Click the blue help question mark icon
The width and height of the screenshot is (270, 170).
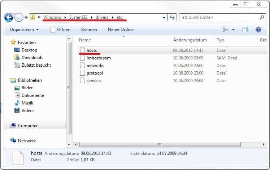pyautogui.click(x=258, y=30)
